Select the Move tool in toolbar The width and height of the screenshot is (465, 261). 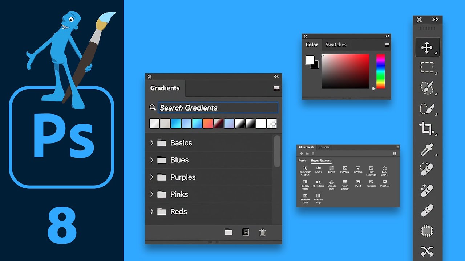click(x=427, y=47)
